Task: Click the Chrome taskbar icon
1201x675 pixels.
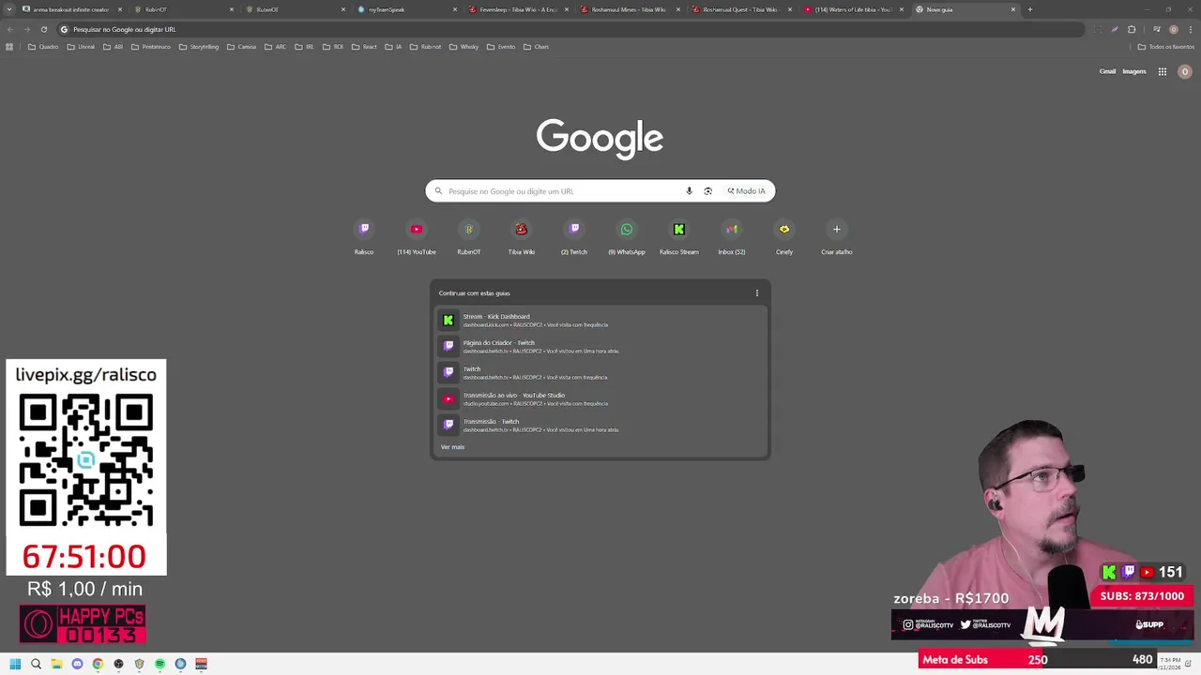Action: (x=98, y=664)
